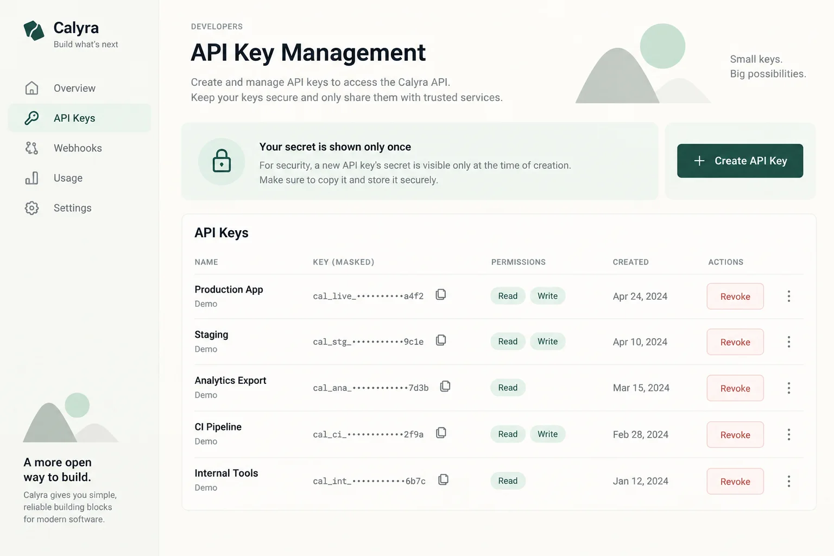The width and height of the screenshot is (834, 556).
Task: Click the masked key cal_int_ ending 6b7c
Action: [369, 481]
